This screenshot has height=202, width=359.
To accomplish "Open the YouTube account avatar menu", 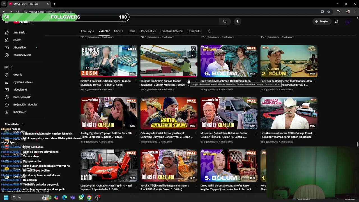I will (x=348, y=22).
